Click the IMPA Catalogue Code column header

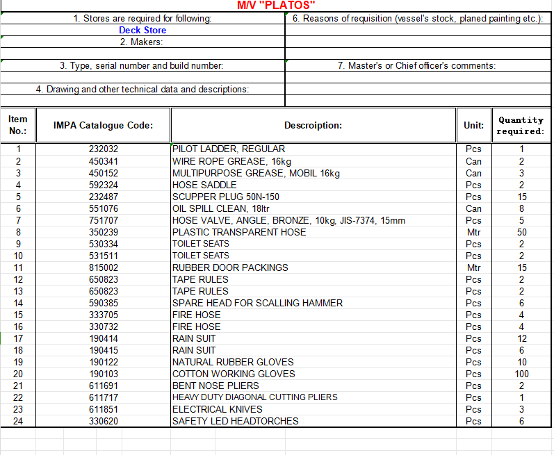103,126
